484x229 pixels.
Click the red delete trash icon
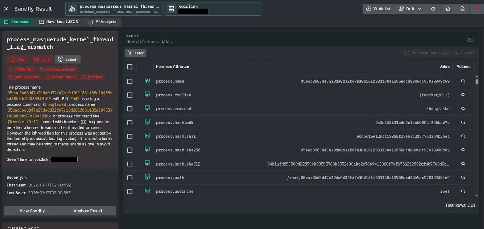click(x=477, y=9)
